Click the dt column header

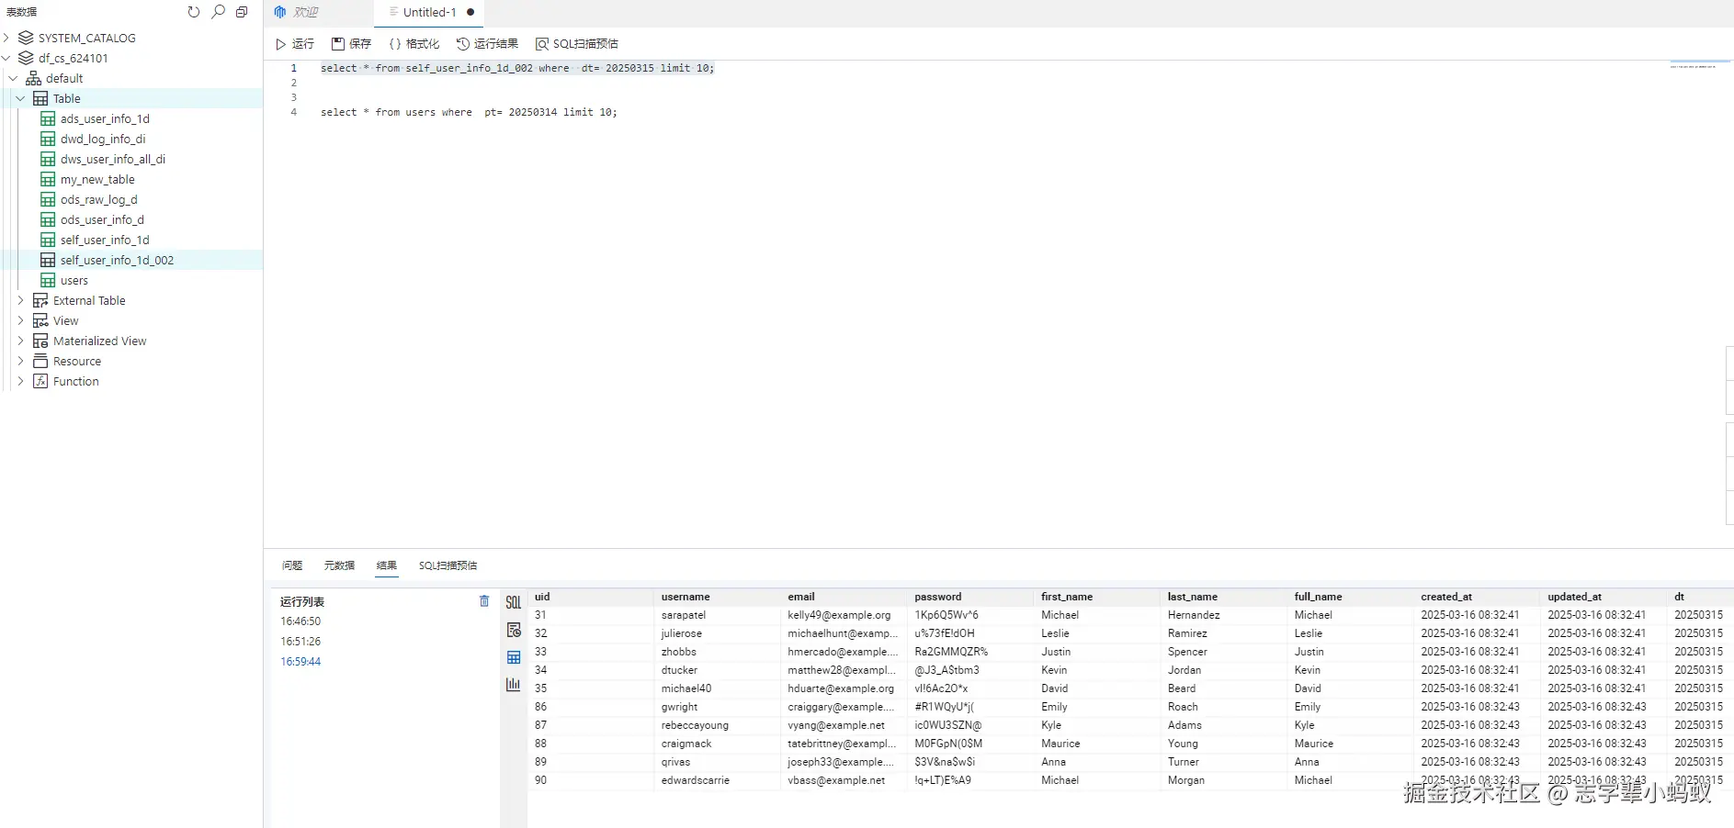tap(1679, 597)
